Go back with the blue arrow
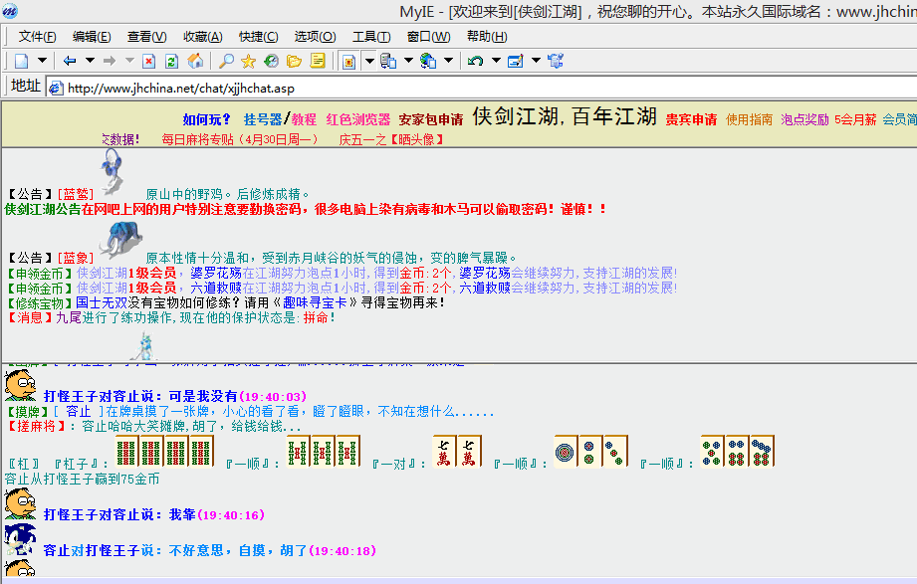The height and width of the screenshot is (584, 917). (70, 61)
